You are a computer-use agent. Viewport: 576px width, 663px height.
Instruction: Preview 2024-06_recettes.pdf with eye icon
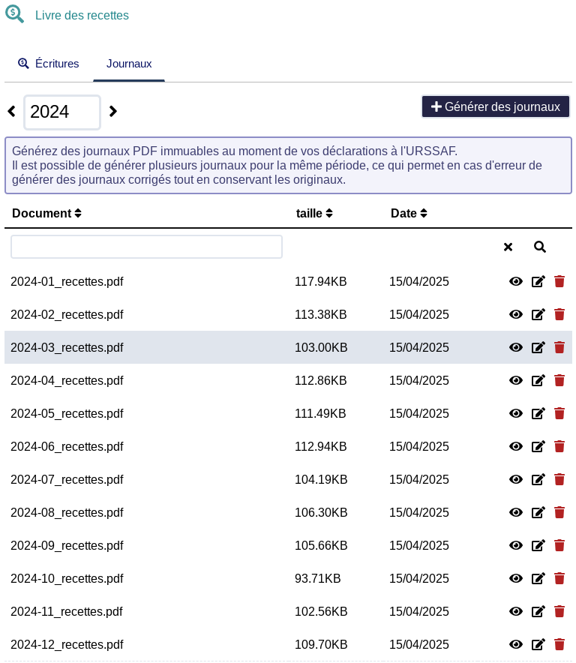click(516, 446)
